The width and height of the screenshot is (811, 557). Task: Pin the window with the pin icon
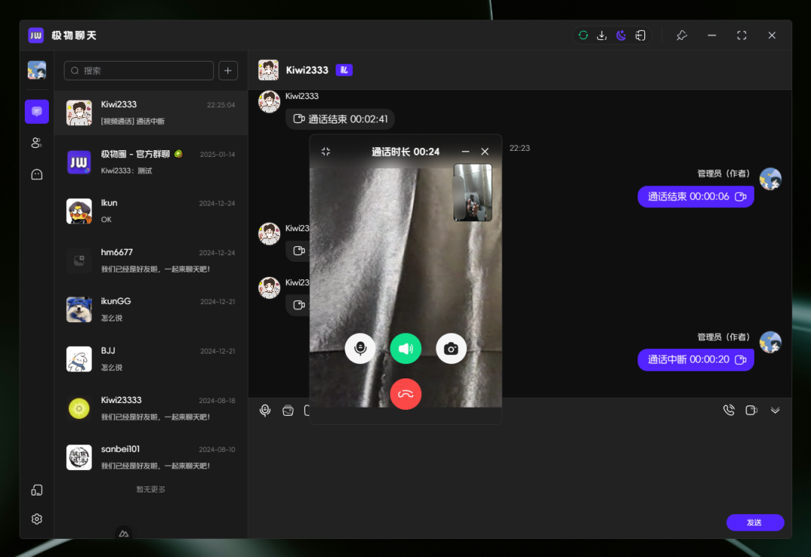[x=682, y=35]
